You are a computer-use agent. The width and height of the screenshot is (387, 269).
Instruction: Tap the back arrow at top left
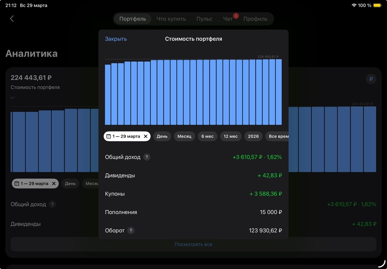(12, 18)
